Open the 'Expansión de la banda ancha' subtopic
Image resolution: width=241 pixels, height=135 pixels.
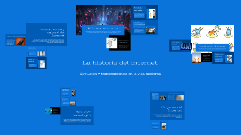pyautogui.click(x=69, y=102)
